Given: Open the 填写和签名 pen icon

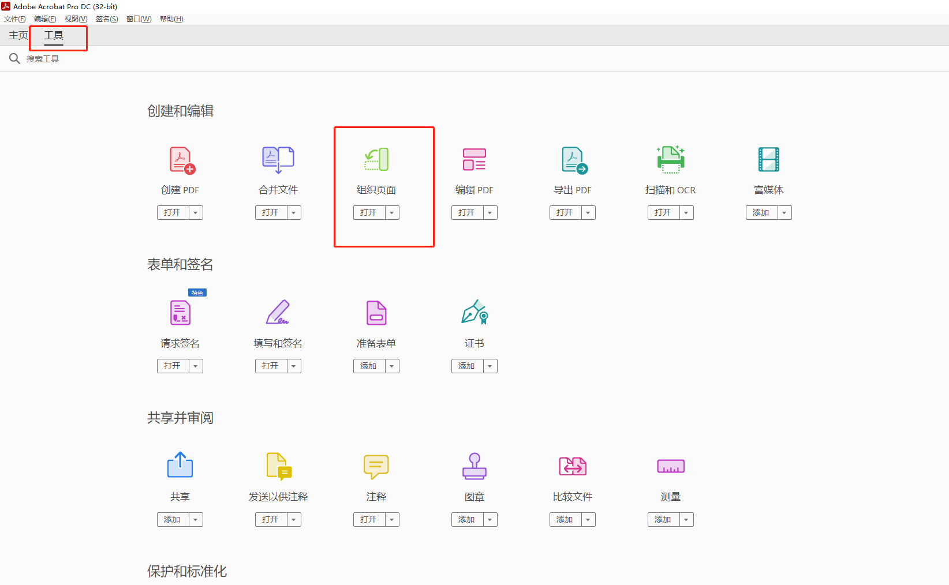Looking at the screenshot, I should coord(278,312).
